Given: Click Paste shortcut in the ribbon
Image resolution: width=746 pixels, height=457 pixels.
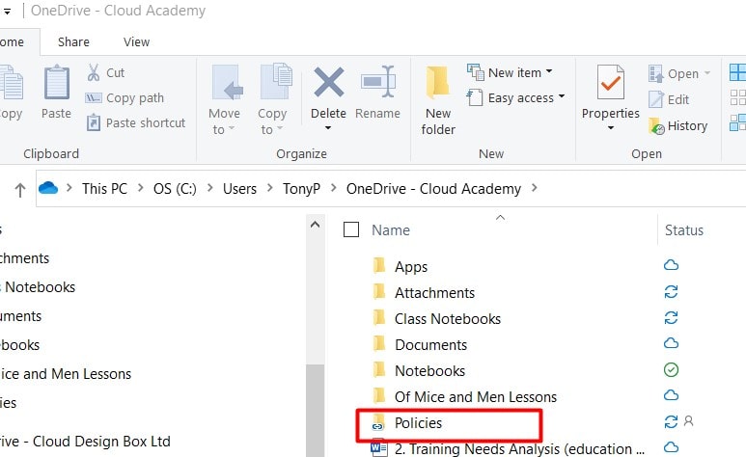Looking at the screenshot, I should point(136,123).
